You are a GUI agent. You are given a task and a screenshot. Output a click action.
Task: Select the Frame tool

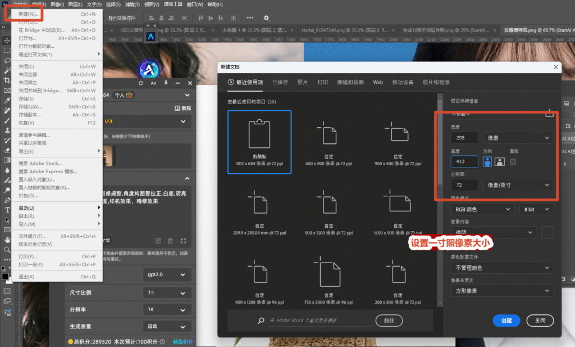7,90
